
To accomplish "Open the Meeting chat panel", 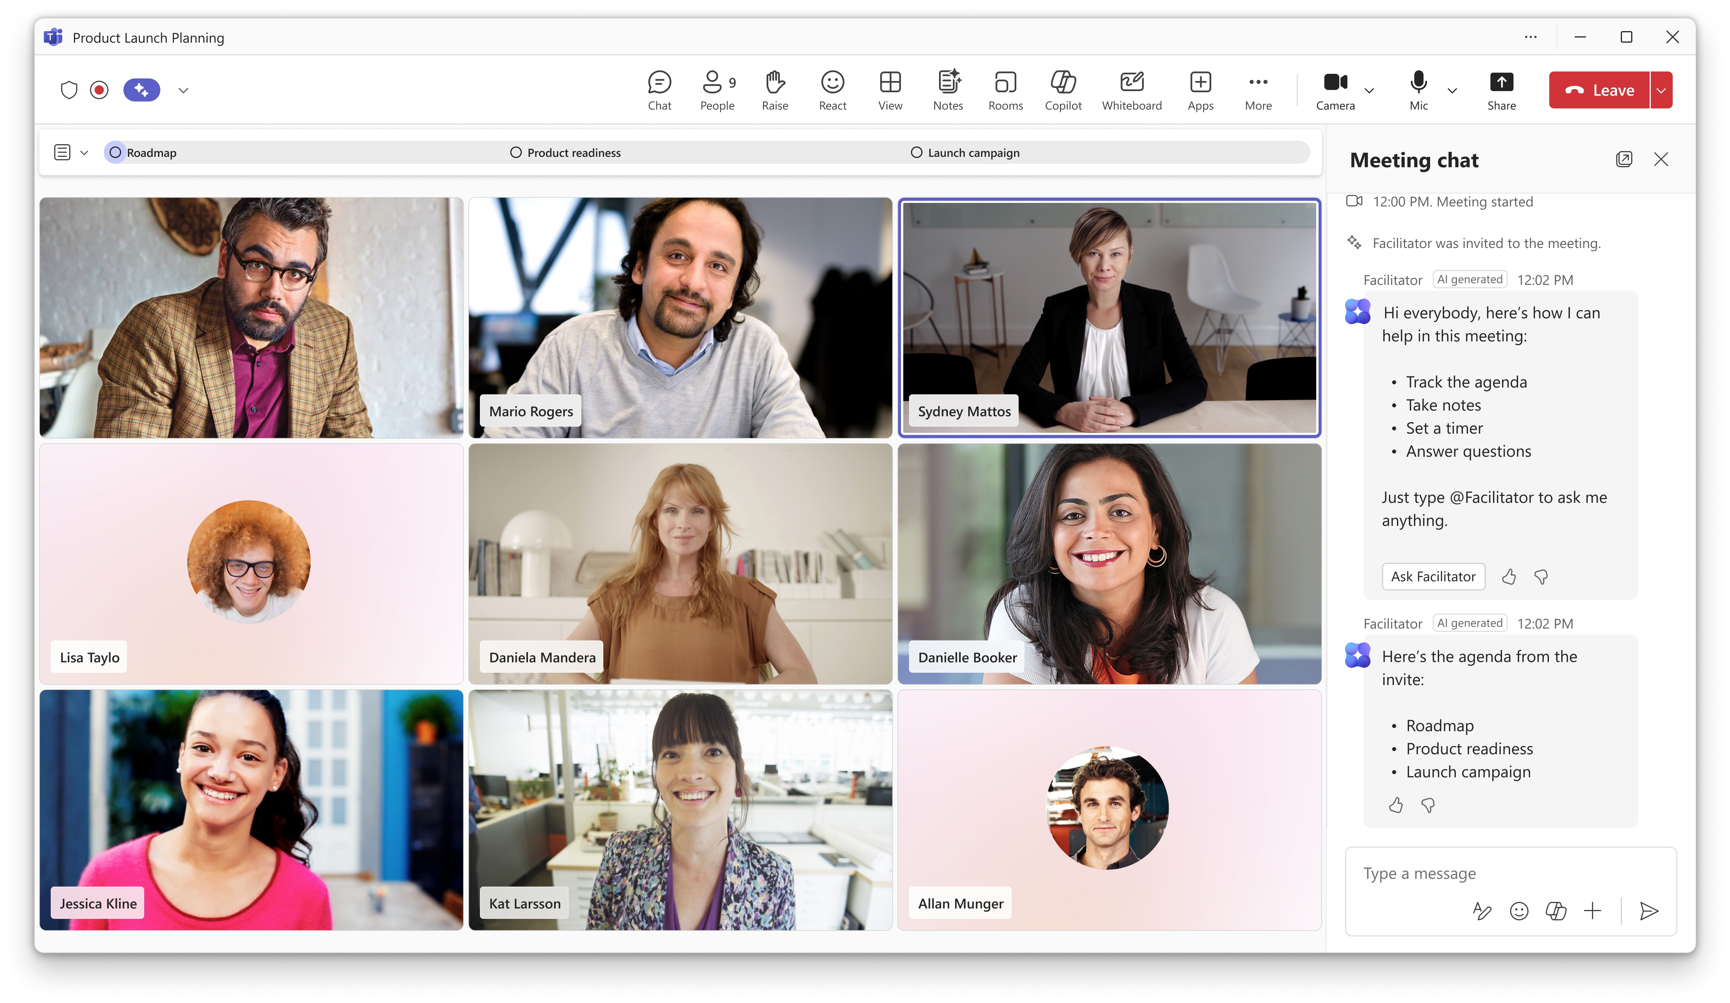I will click(659, 89).
